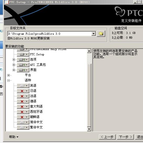Go back with 上一步 button
Viewport: 143px width, 143px height.
[107, 137]
